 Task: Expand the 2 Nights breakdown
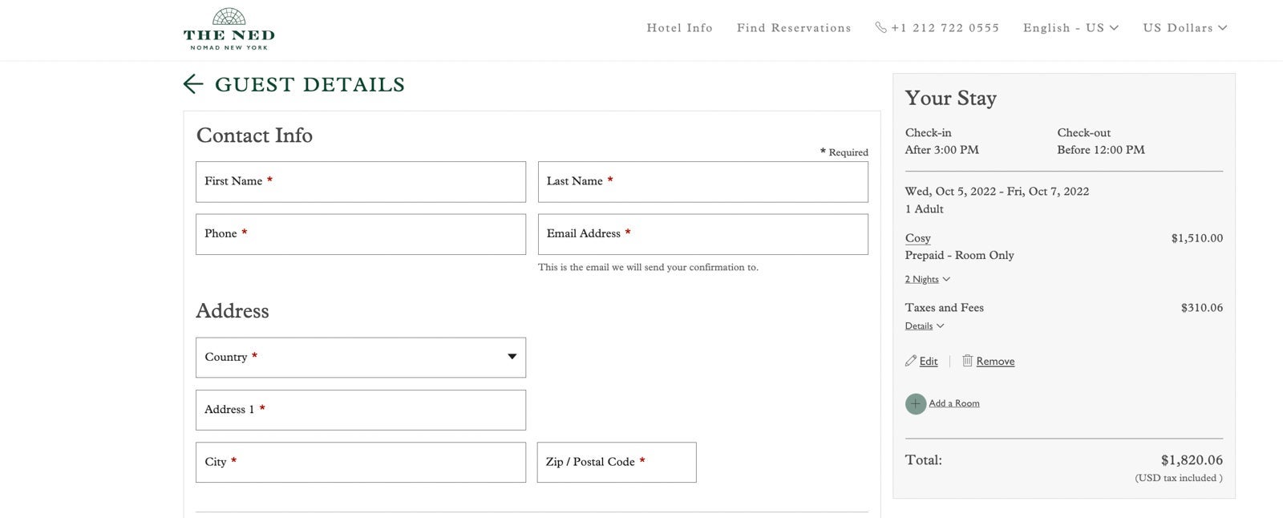tap(927, 279)
